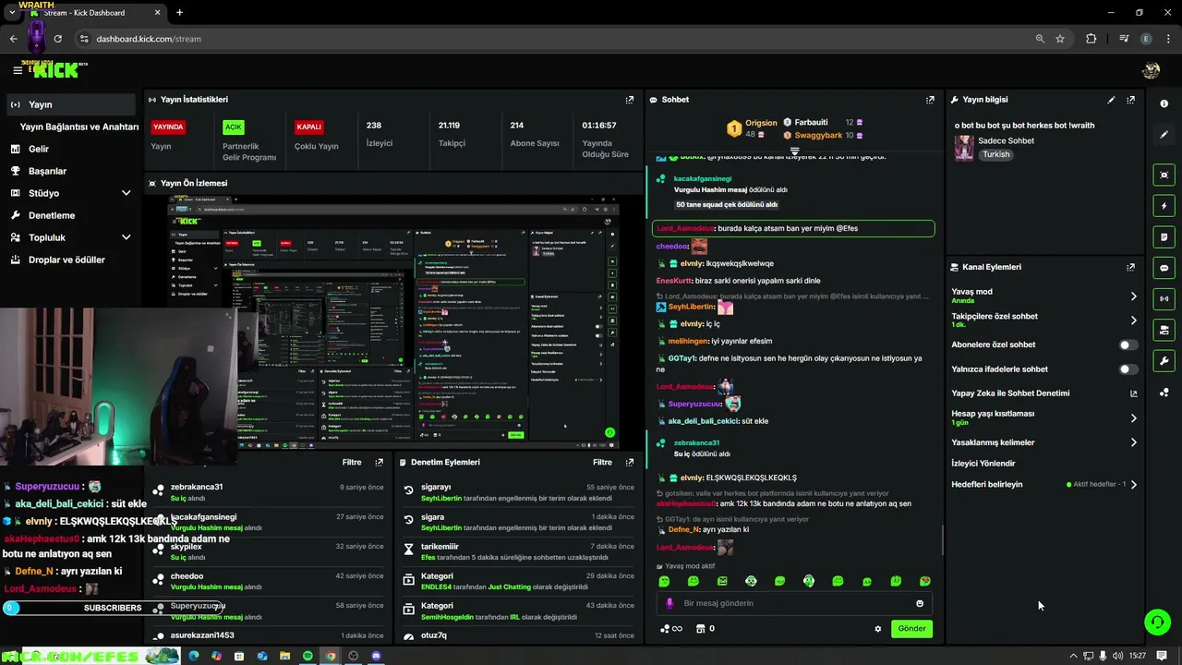
Task: Toggle the preview screen icon in right sidebar
Action: (x=1164, y=175)
